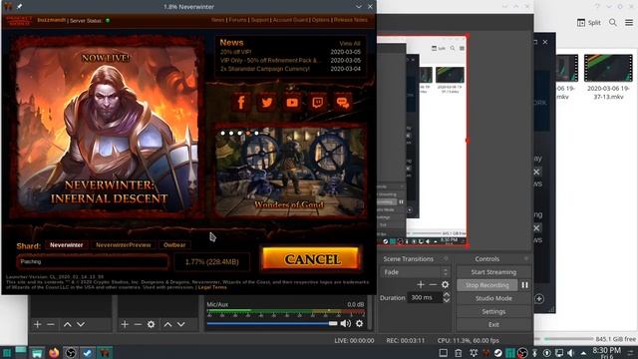638x359 pixels.
Task: Open Account Guard in launcher header
Action: (290, 20)
